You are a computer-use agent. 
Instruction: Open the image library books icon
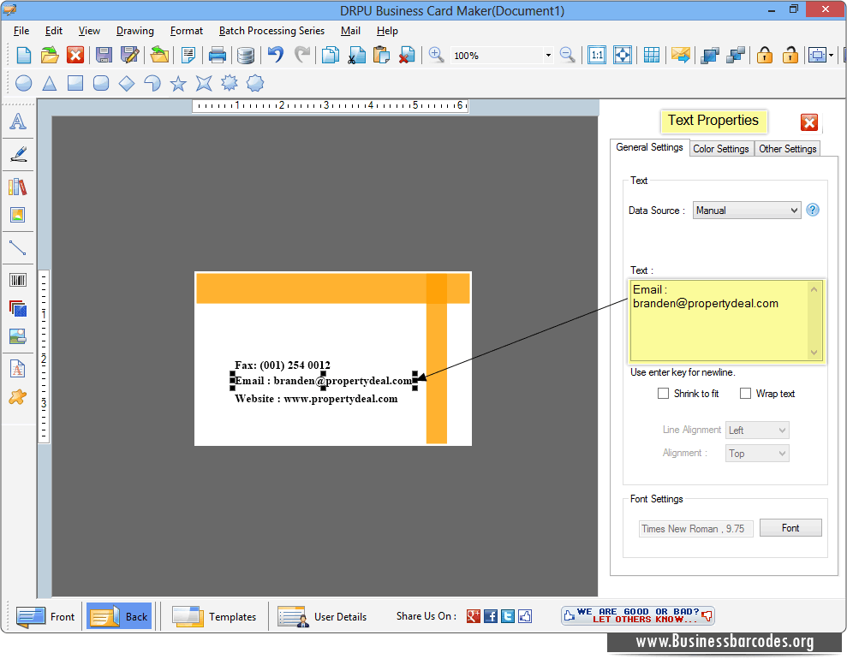tap(18, 187)
